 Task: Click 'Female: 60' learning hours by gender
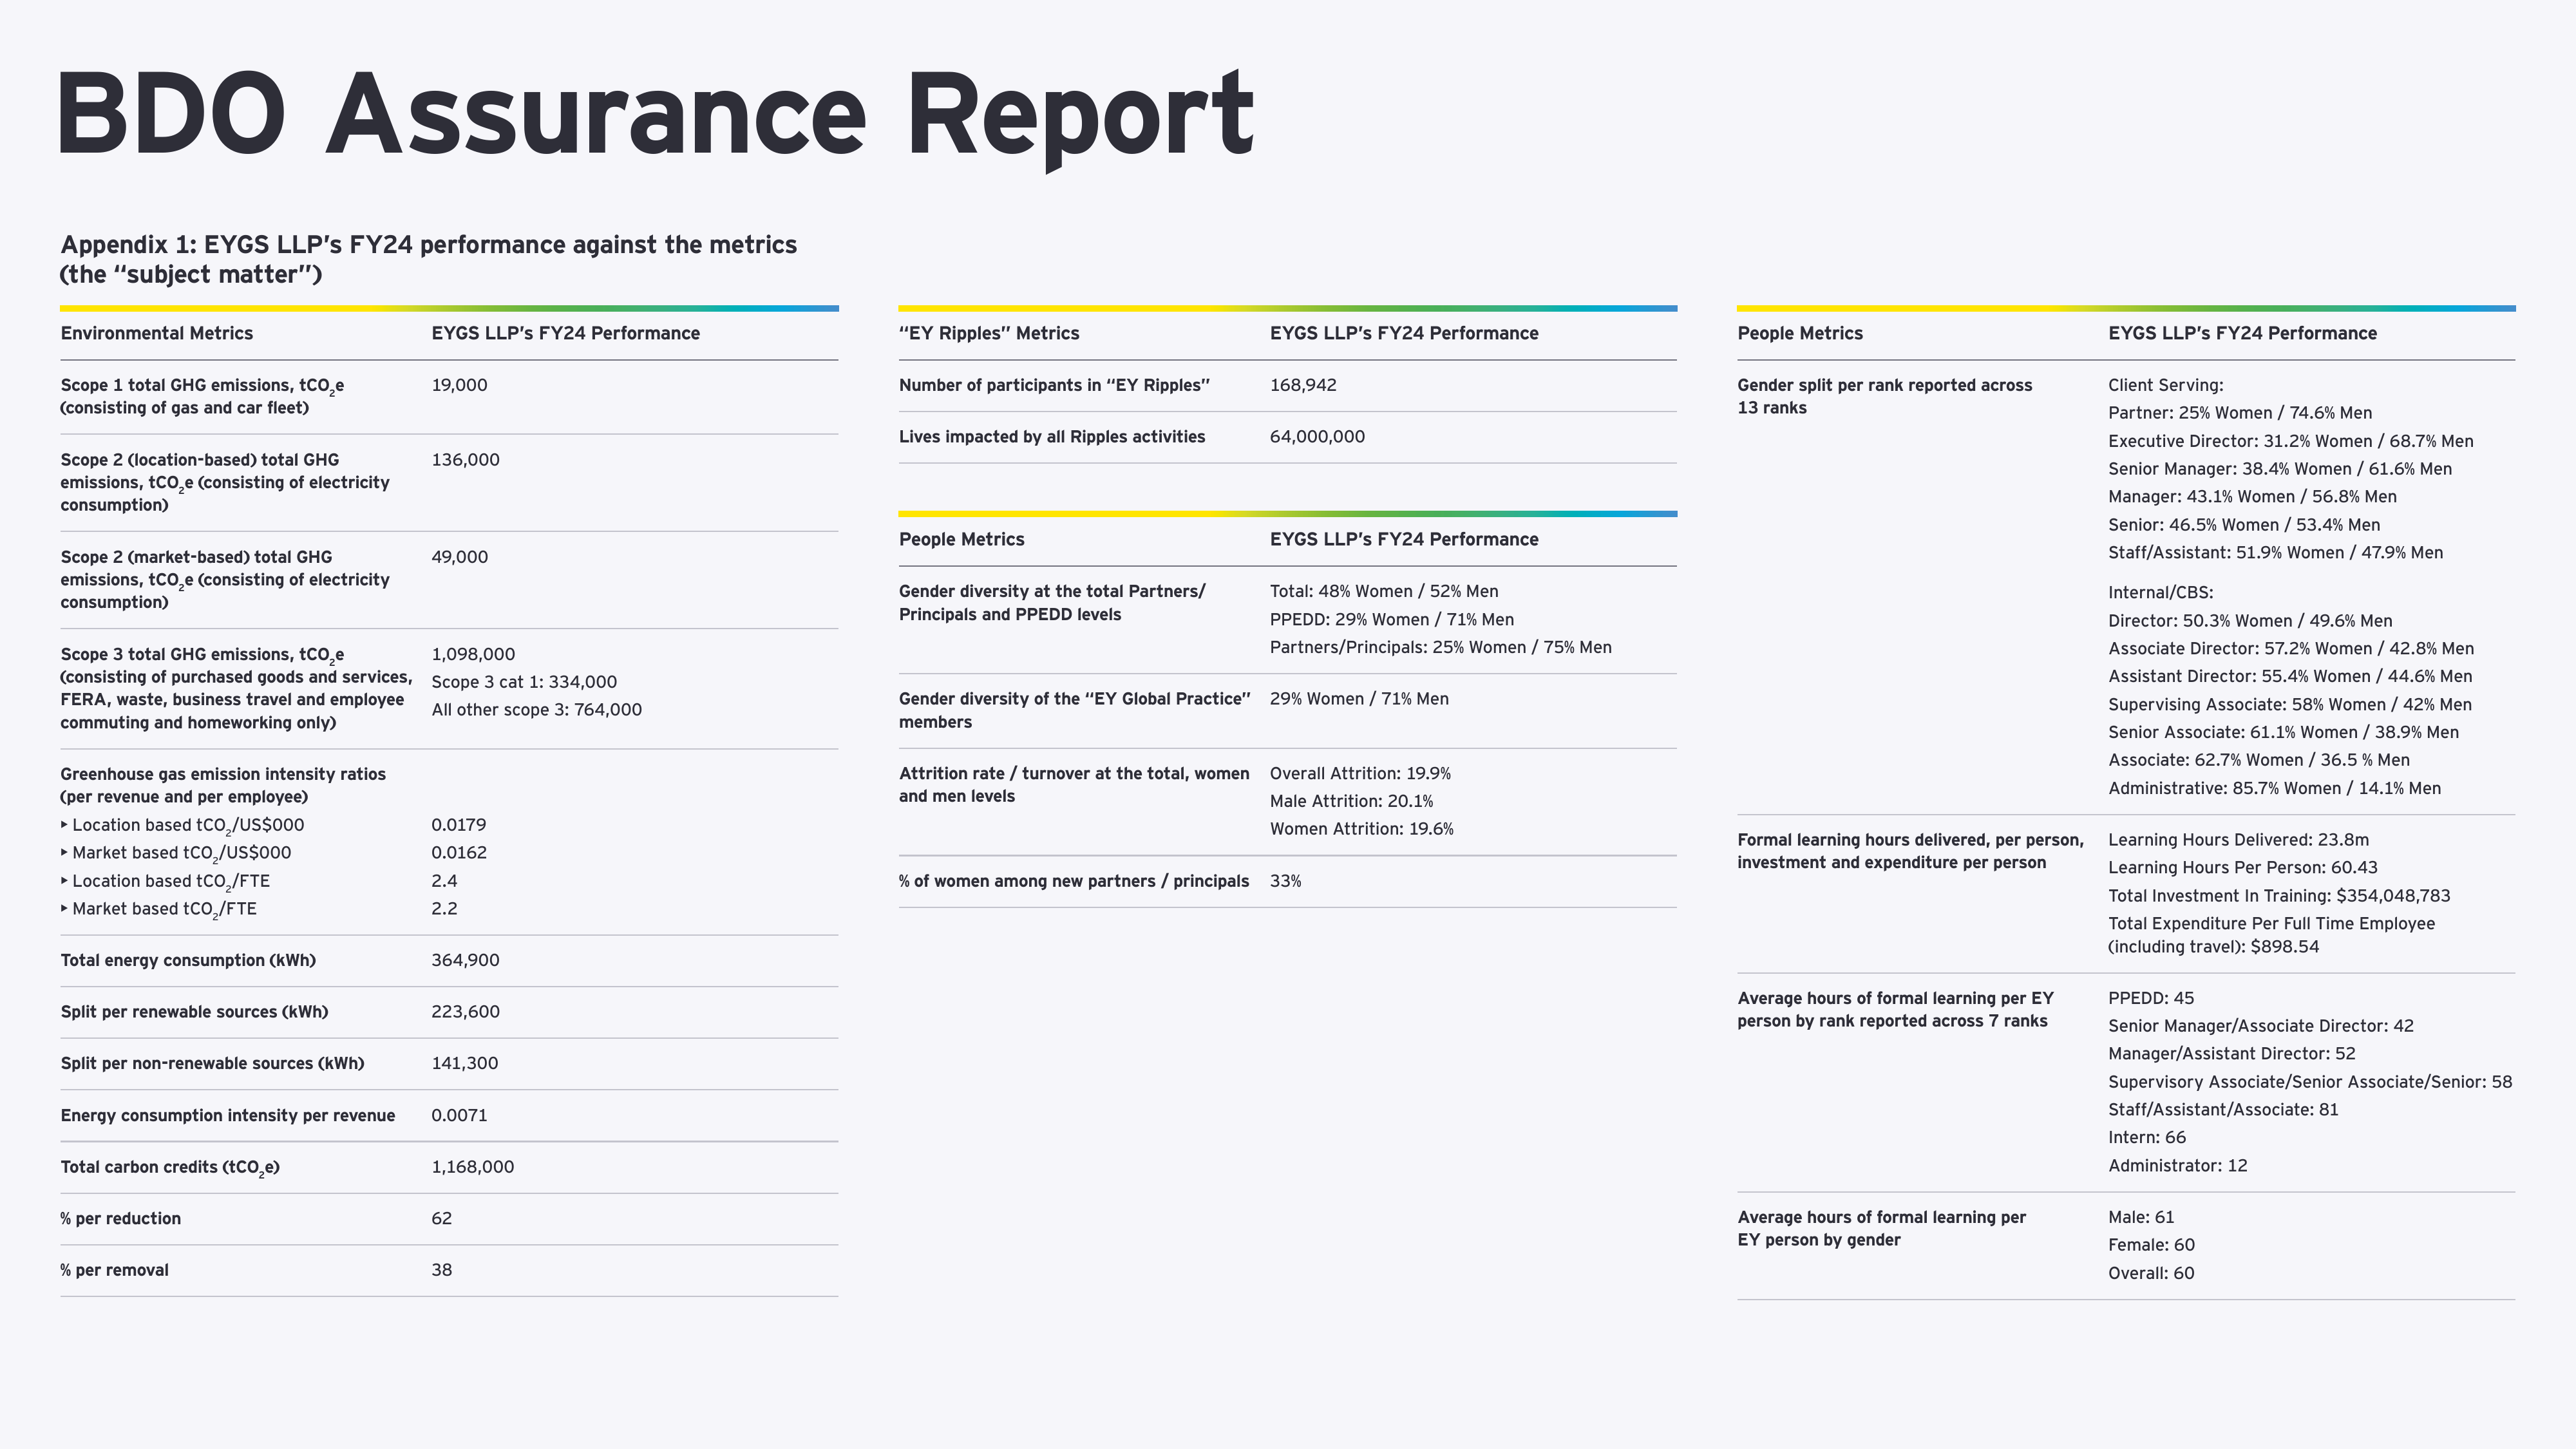(x=2151, y=1245)
